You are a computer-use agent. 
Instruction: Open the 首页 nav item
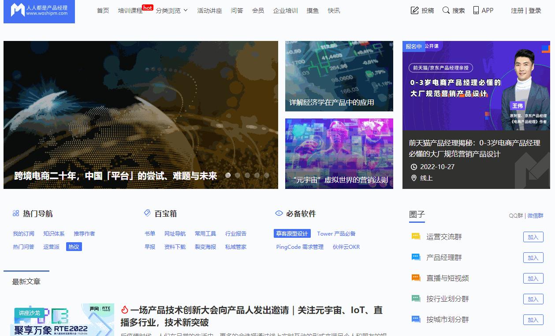click(x=103, y=11)
